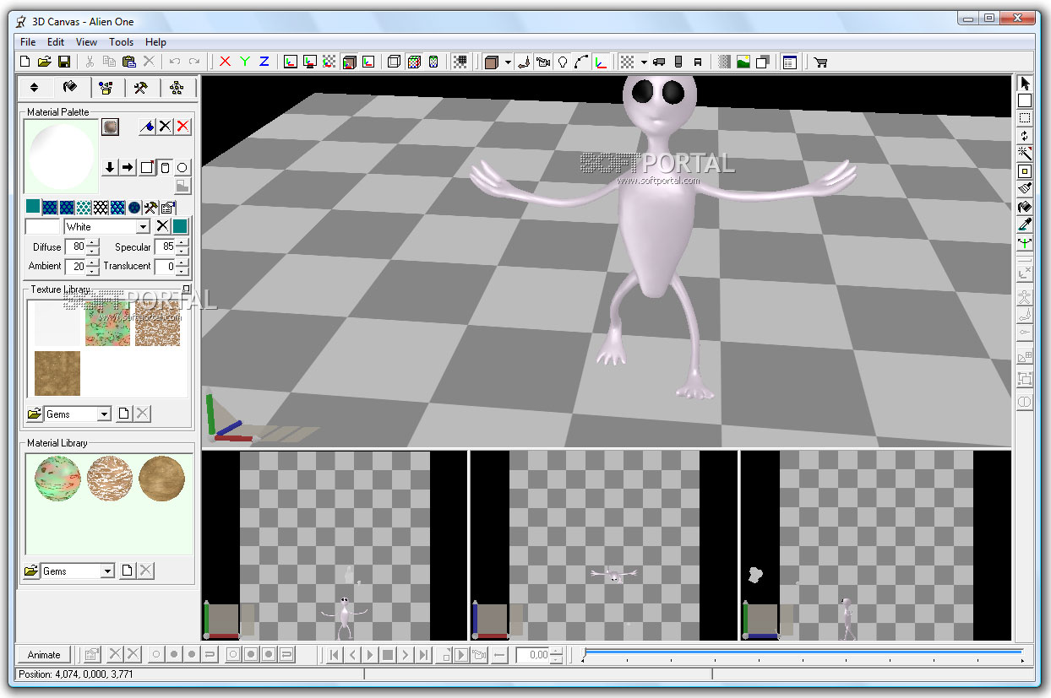Insert a primitive with the brown cube icon
This screenshot has width=1051, height=698.
pyautogui.click(x=492, y=62)
